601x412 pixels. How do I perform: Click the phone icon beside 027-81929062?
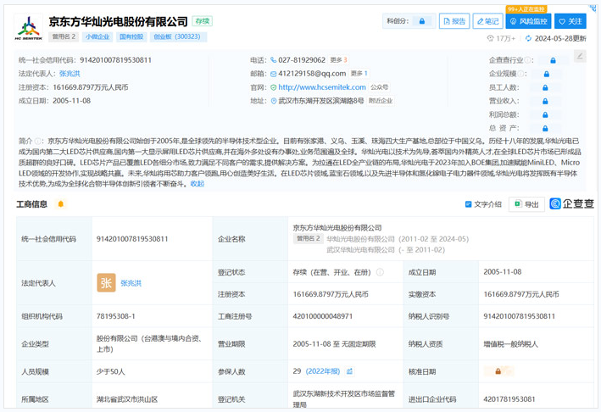coord(273,60)
